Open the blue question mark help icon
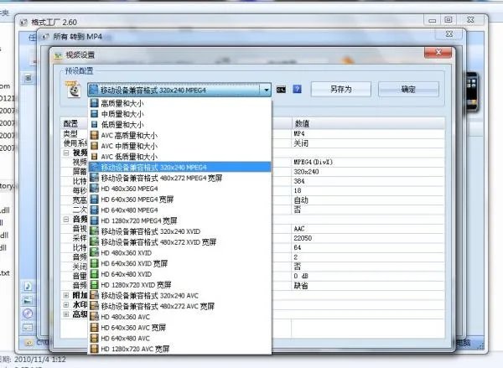Viewport: 503px width, 368px height. 298,89
